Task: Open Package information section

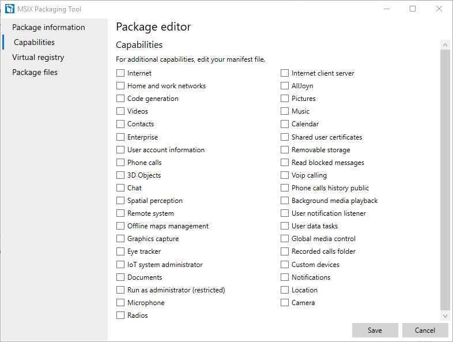Action: coord(48,27)
